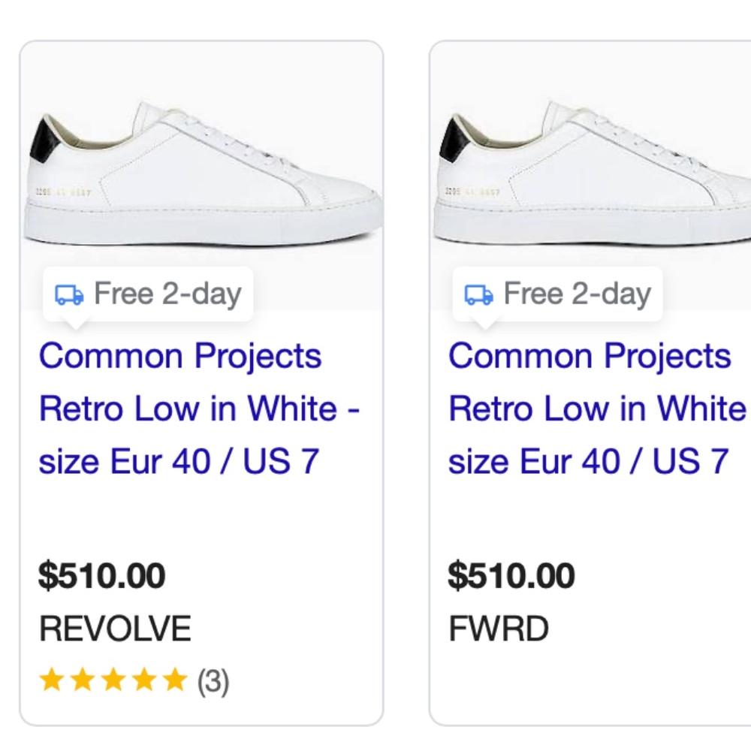Open the REVOLVE sneaker product image
This screenshot has width=751, height=751.
(201, 176)
